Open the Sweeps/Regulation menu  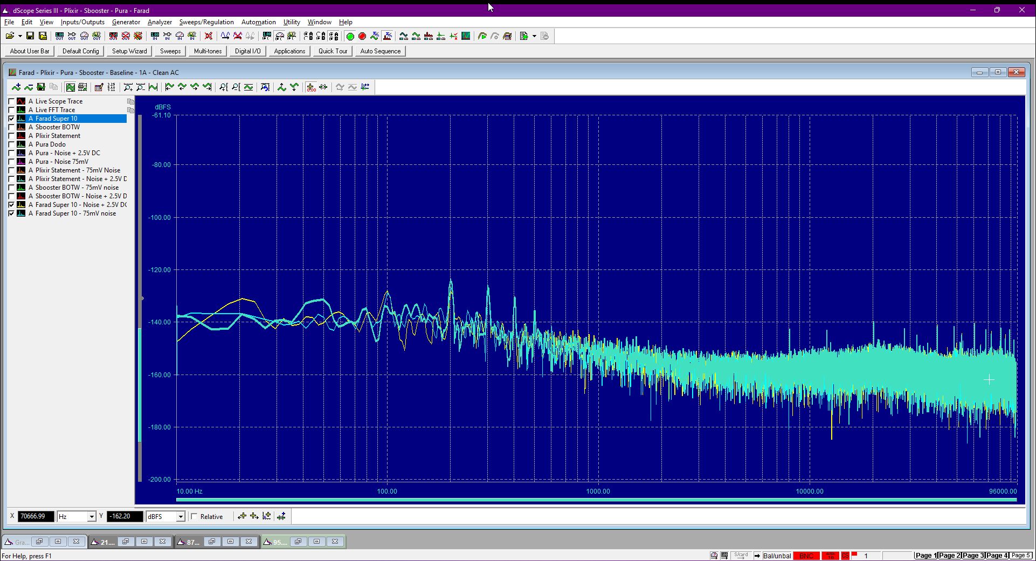click(206, 22)
